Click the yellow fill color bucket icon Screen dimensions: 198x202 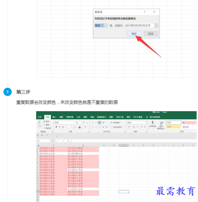coord(74,127)
